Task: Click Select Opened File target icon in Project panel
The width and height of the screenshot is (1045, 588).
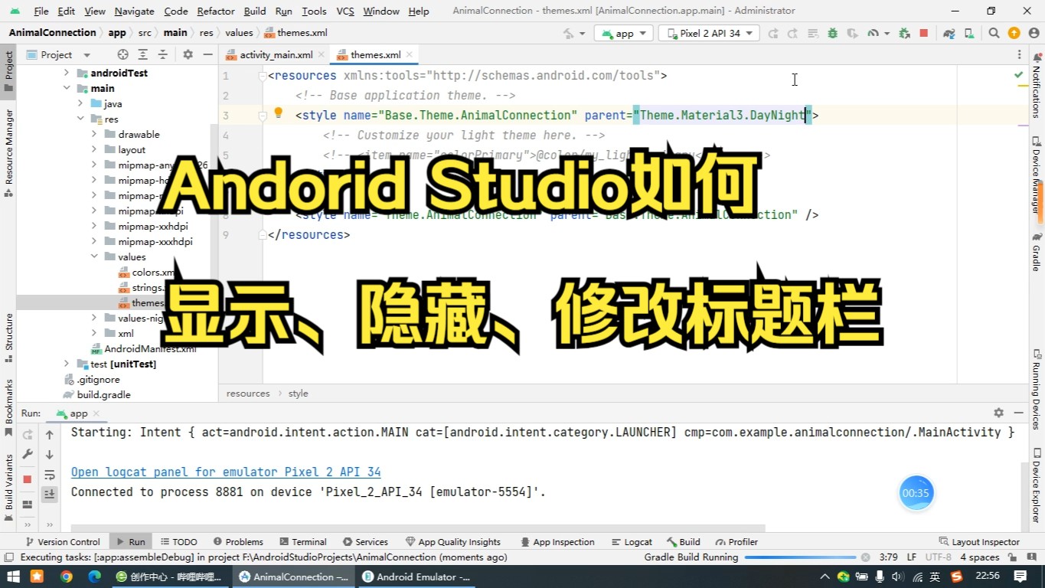Action: coord(122,54)
